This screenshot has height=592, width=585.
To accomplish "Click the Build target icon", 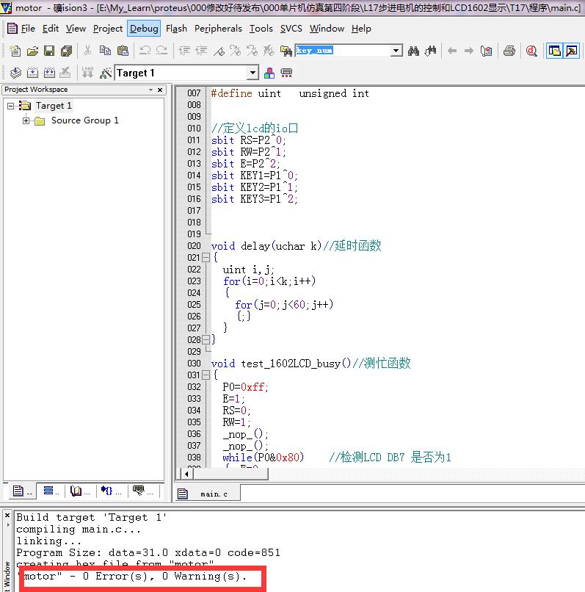I will [x=32, y=73].
